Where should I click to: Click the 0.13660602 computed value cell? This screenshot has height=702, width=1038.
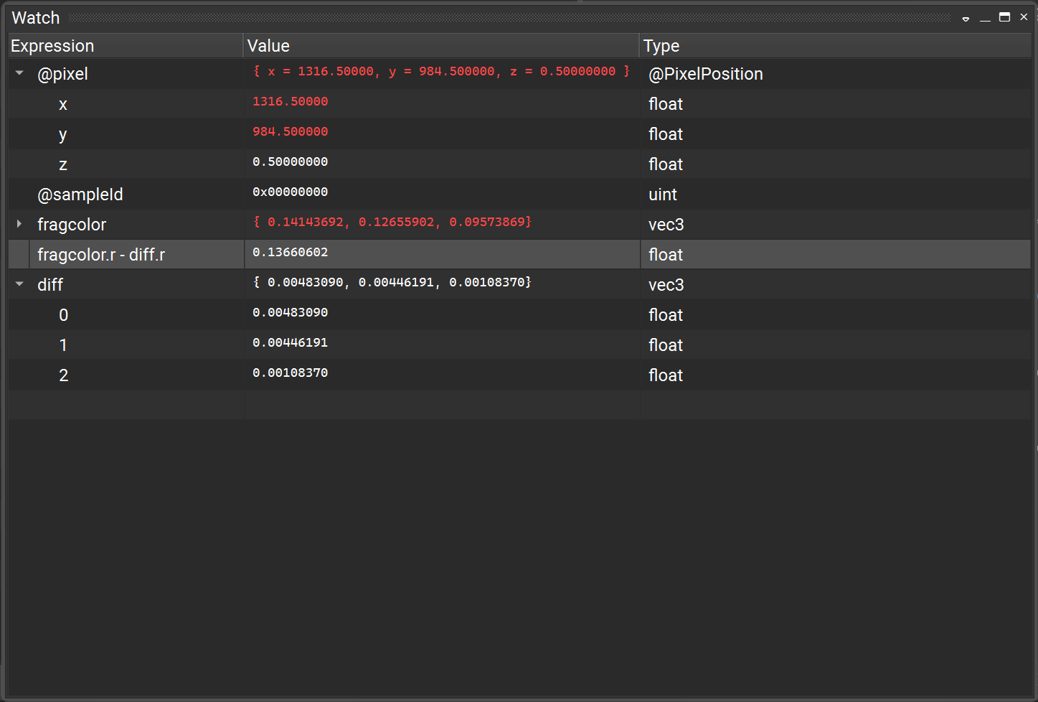[290, 252]
